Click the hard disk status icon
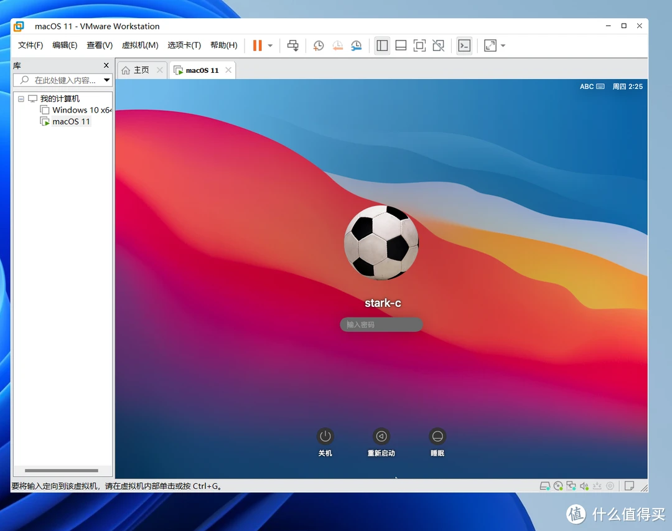Image resolution: width=672 pixels, height=531 pixels. coord(546,486)
